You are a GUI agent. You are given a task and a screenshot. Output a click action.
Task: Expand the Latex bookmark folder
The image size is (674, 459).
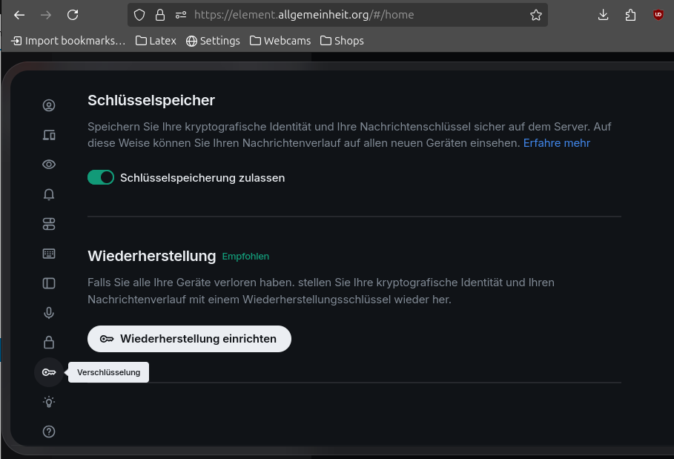point(156,41)
